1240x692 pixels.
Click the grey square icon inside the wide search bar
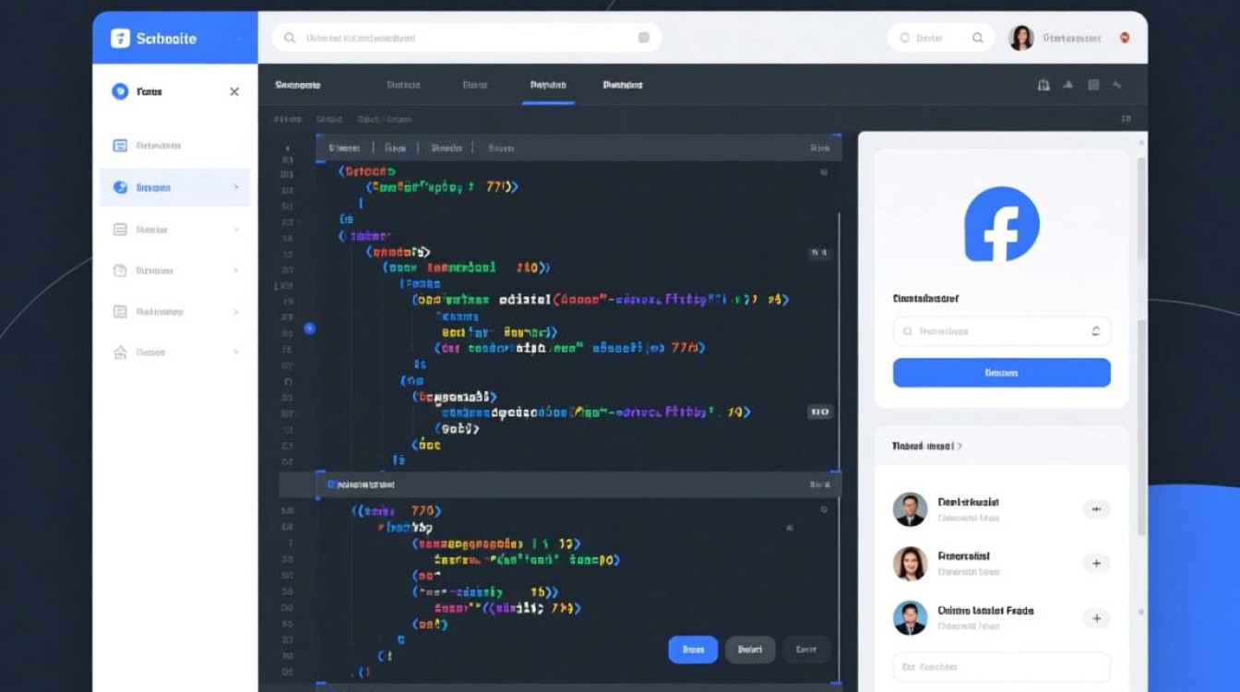coord(644,38)
